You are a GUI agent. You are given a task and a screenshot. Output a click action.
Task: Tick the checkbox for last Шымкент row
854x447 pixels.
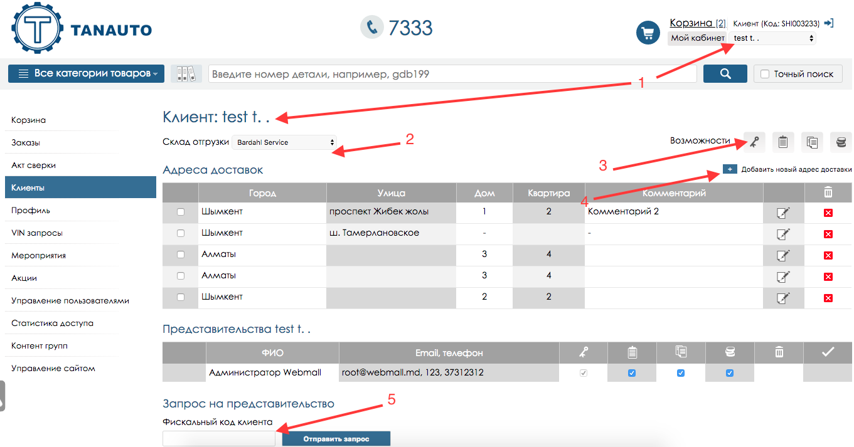tap(181, 297)
